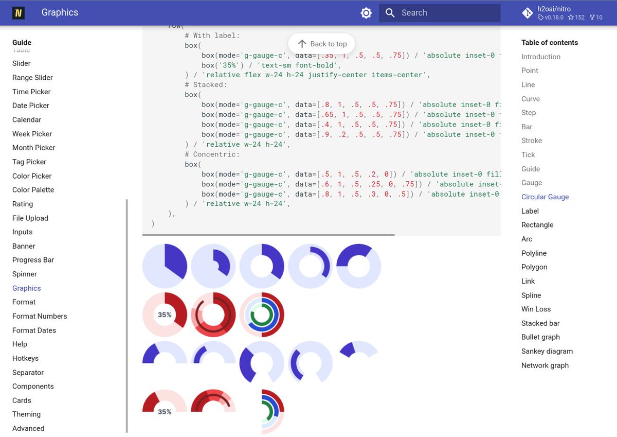
Task: Jump to Arc section
Action: [x=527, y=239]
